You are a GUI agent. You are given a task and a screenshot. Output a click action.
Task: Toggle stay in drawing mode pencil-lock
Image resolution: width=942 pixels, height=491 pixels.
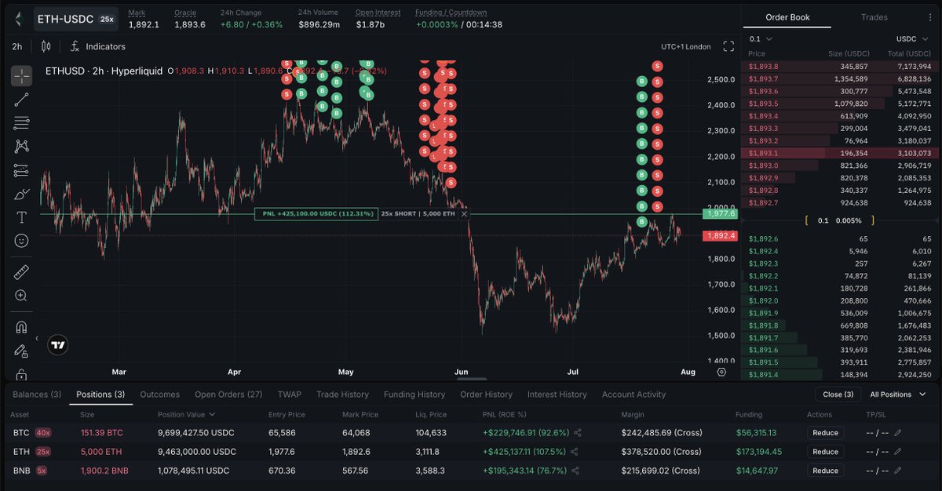click(21, 351)
